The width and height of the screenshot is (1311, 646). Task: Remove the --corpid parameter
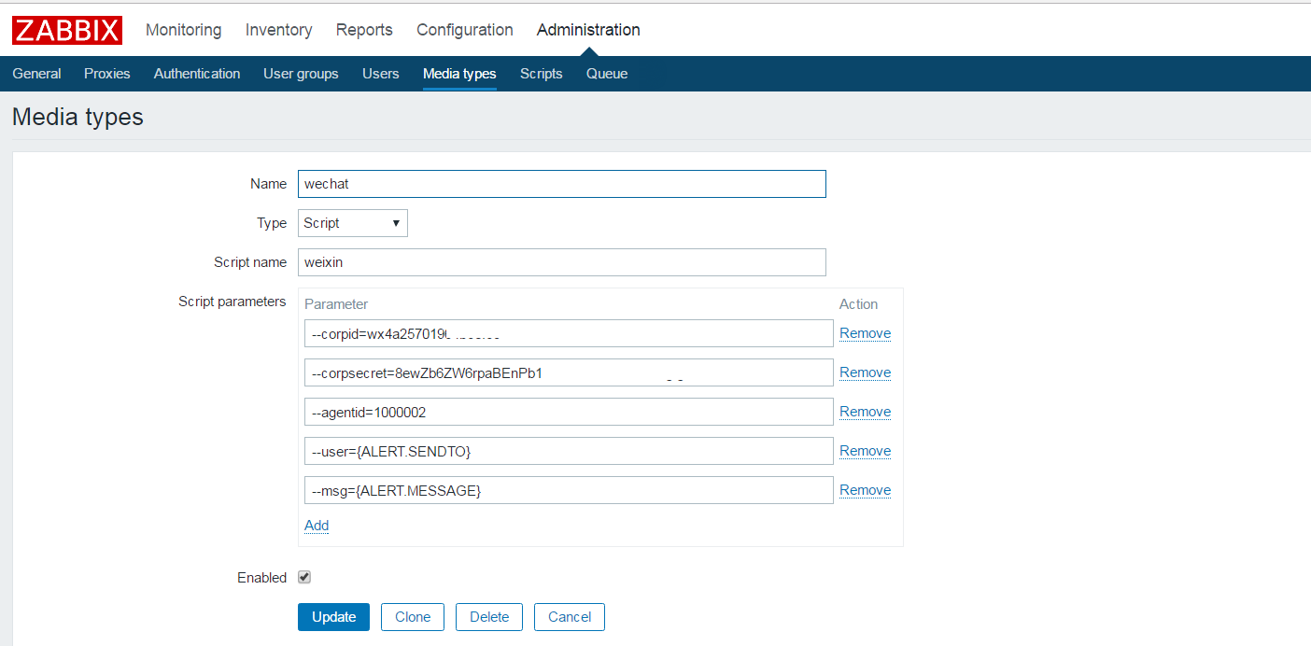(x=865, y=333)
